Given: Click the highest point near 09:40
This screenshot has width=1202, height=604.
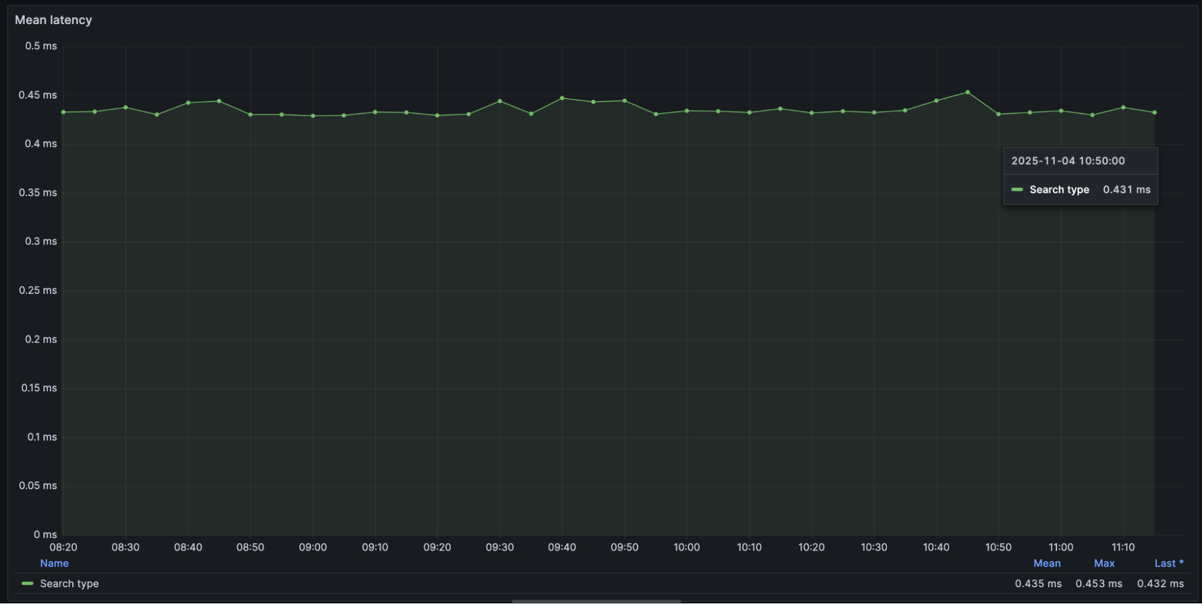Looking at the screenshot, I should pyautogui.click(x=562, y=97).
